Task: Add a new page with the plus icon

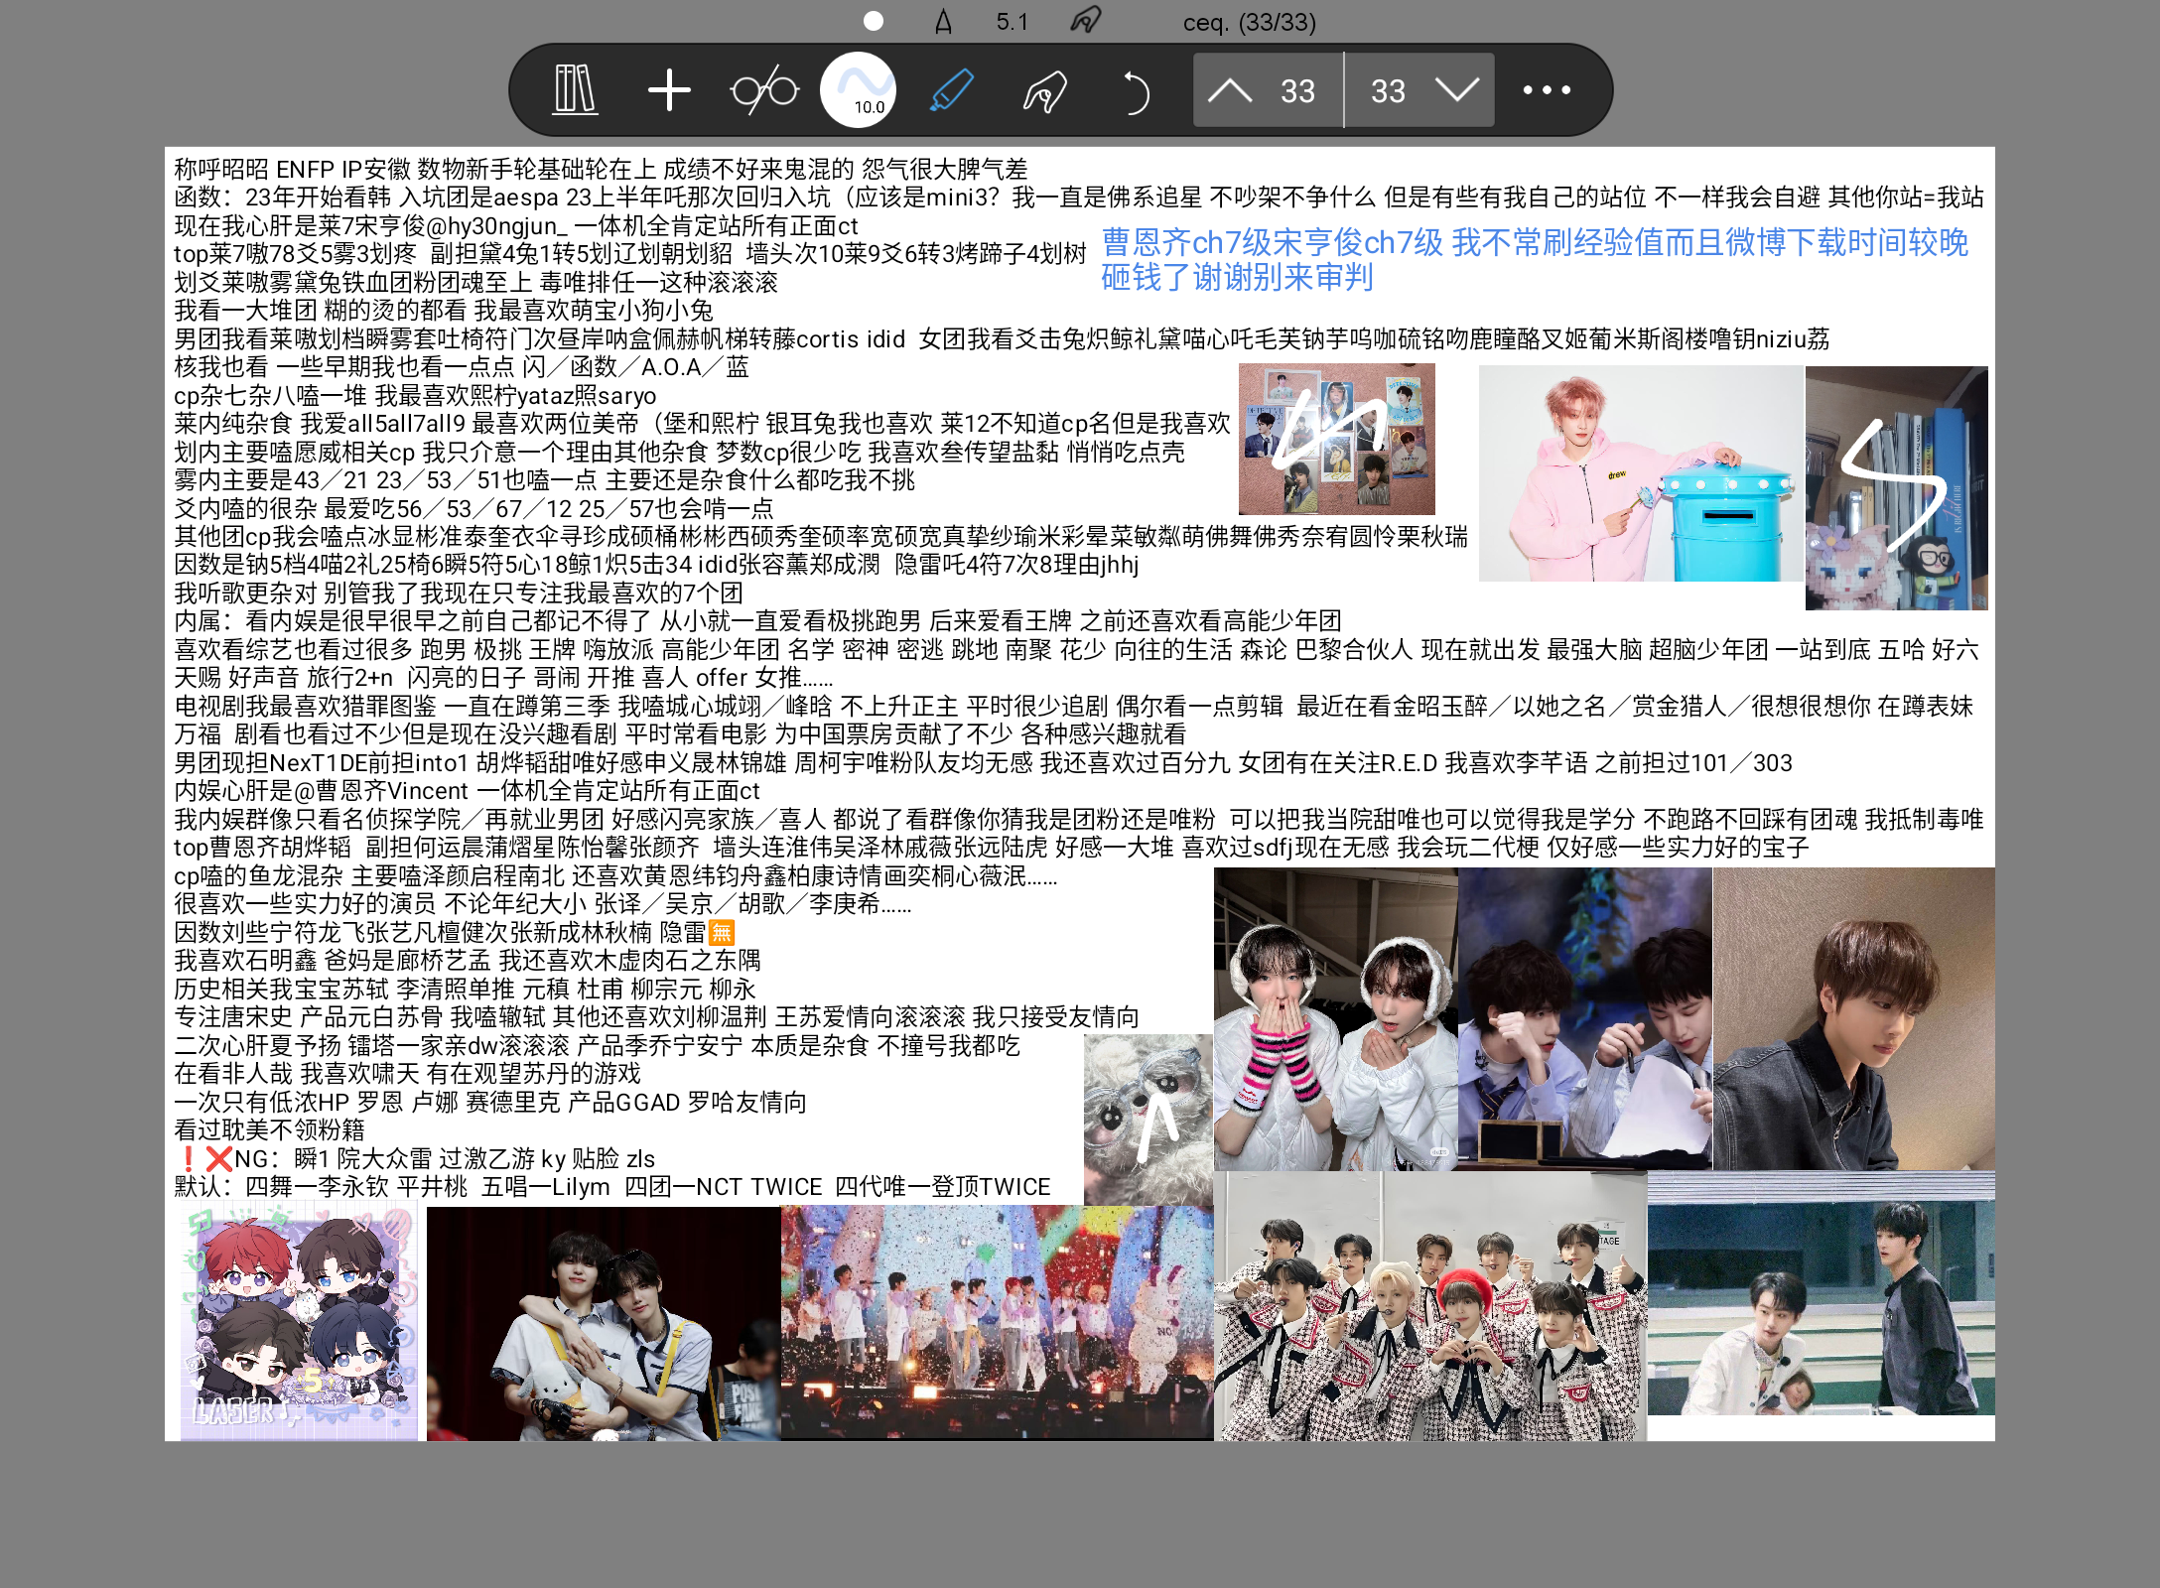Action: click(669, 90)
